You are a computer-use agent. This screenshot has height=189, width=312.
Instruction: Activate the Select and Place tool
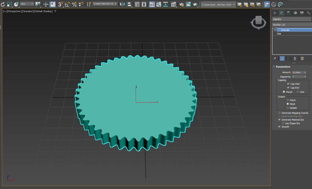click(16, 4)
